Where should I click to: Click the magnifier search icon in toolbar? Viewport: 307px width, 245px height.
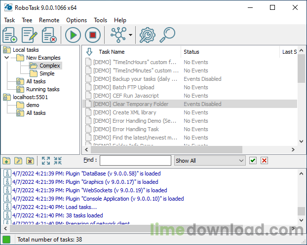(167, 35)
